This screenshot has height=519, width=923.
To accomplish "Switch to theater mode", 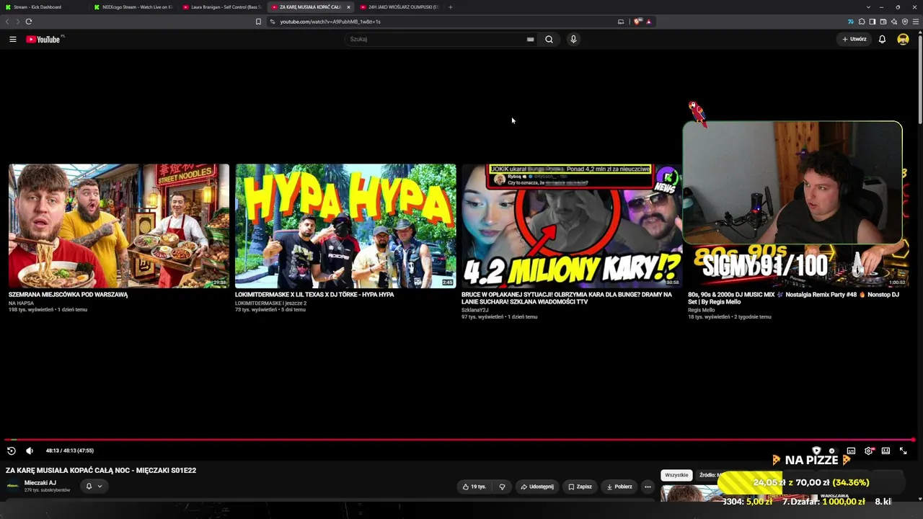I will (x=886, y=451).
